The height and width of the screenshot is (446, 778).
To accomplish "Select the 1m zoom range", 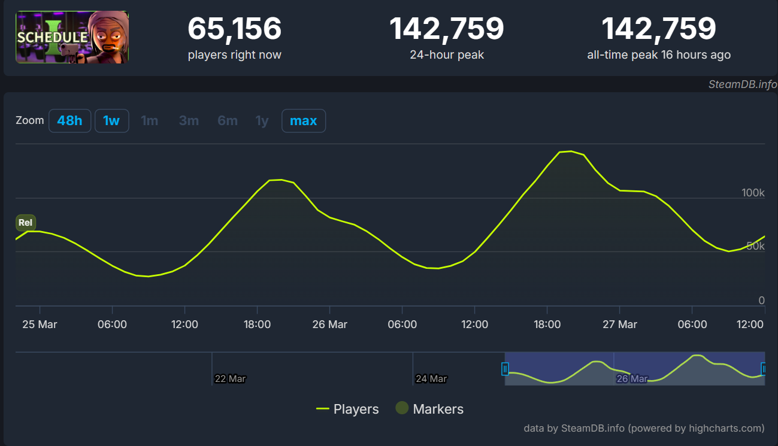I will [x=150, y=120].
